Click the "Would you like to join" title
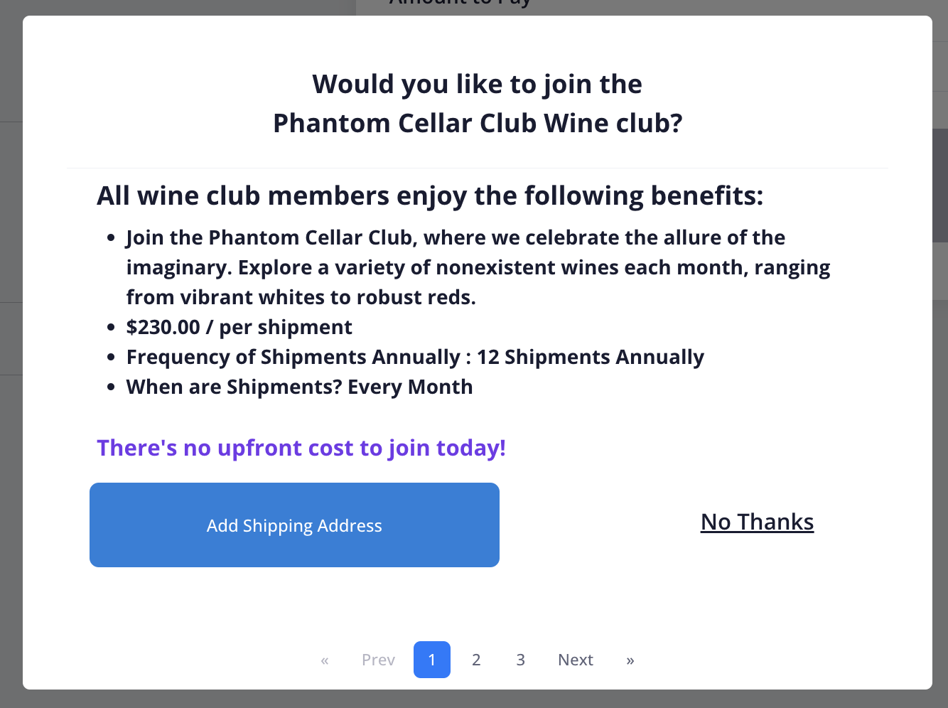The width and height of the screenshot is (948, 708). tap(477, 104)
